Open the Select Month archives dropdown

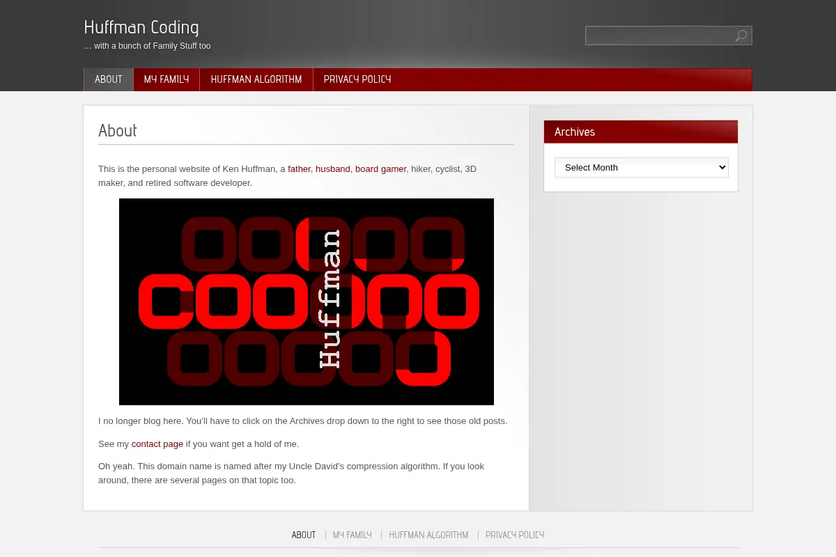641,167
